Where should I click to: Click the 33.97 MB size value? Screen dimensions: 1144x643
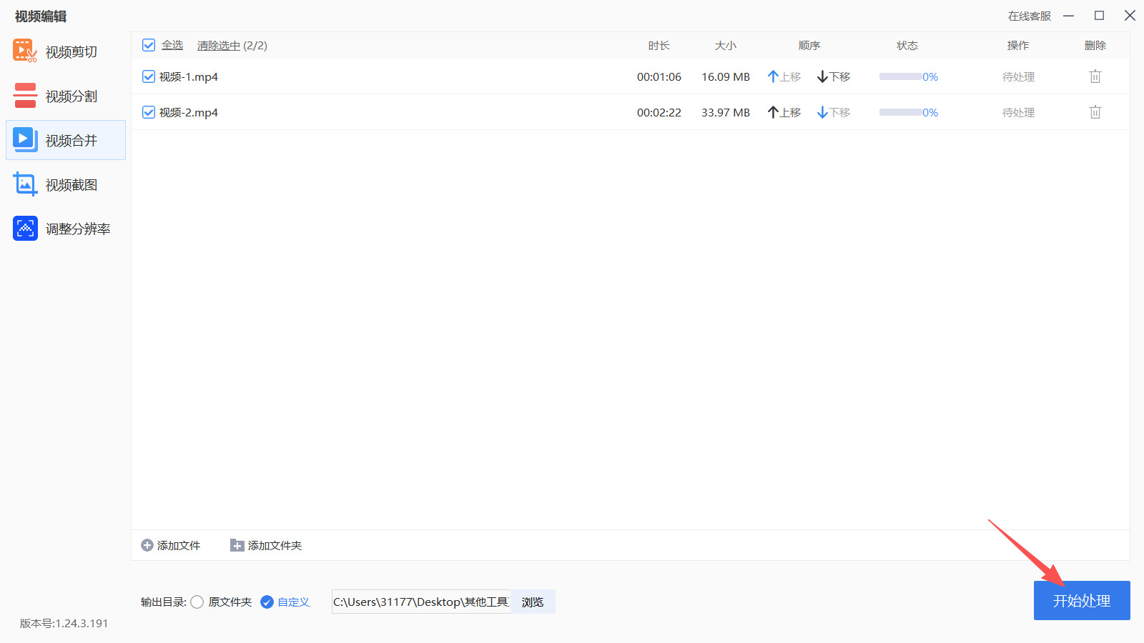pos(726,112)
